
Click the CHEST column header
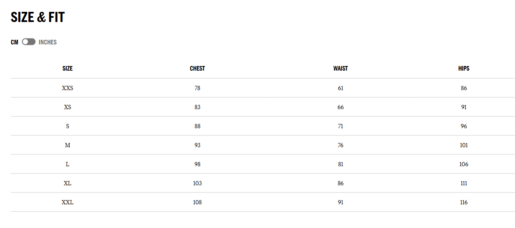[x=197, y=69]
